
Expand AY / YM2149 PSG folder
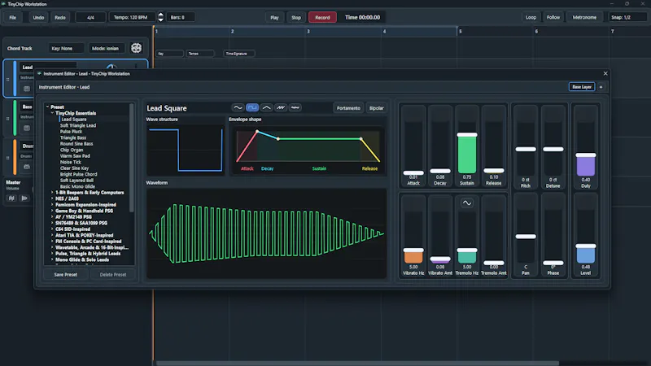click(52, 217)
